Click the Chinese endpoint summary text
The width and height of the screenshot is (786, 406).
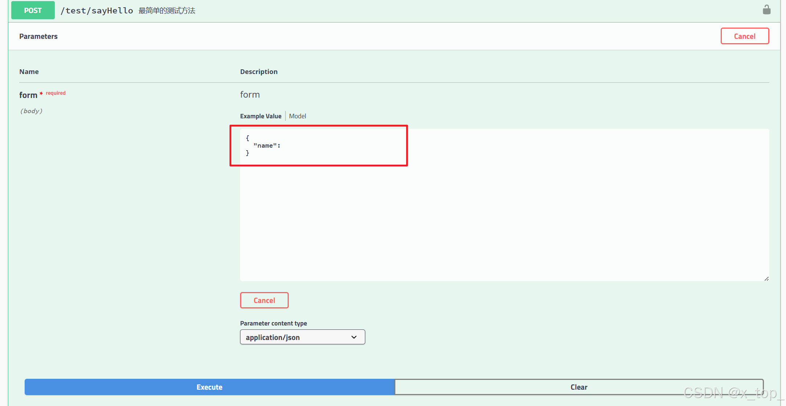167,11
